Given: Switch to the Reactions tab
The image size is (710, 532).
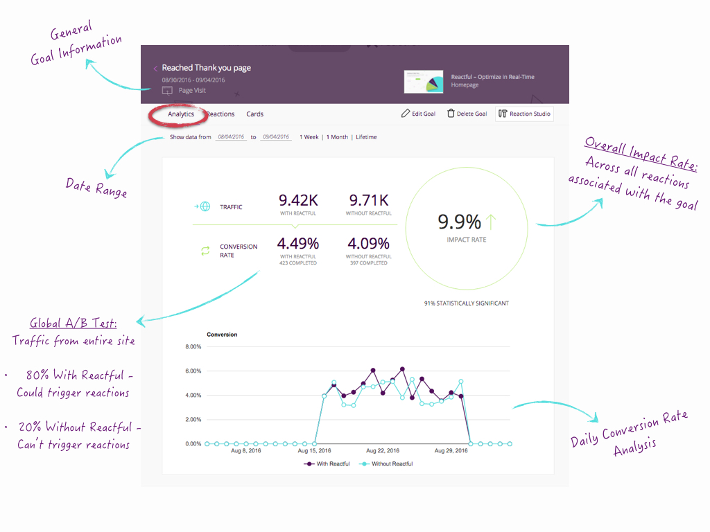Looking at the screenshot, I should coord(220,114).
